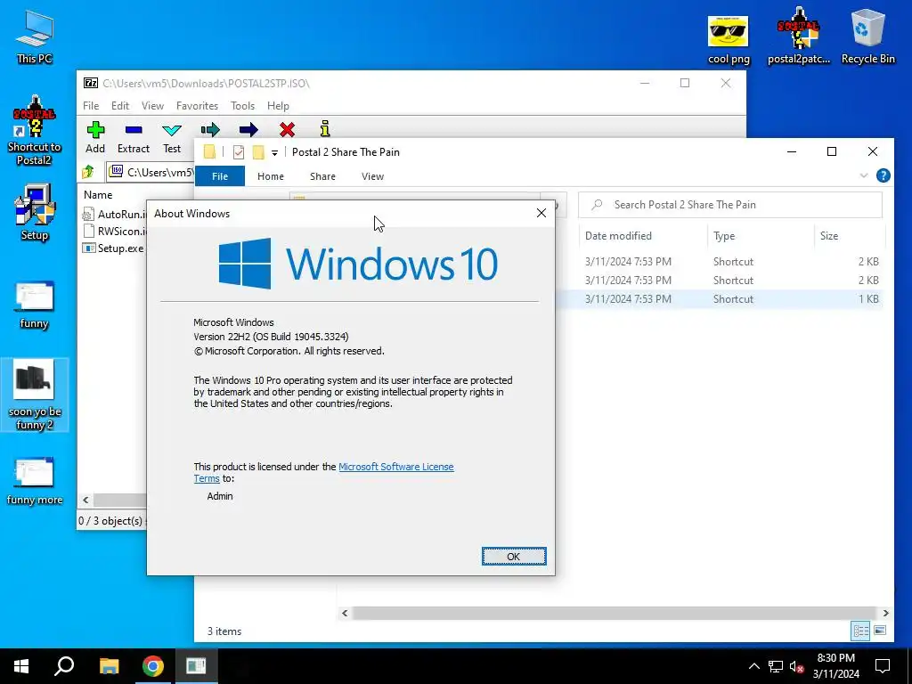Close the About Windows dialog
912x684 pixels.
541,213
